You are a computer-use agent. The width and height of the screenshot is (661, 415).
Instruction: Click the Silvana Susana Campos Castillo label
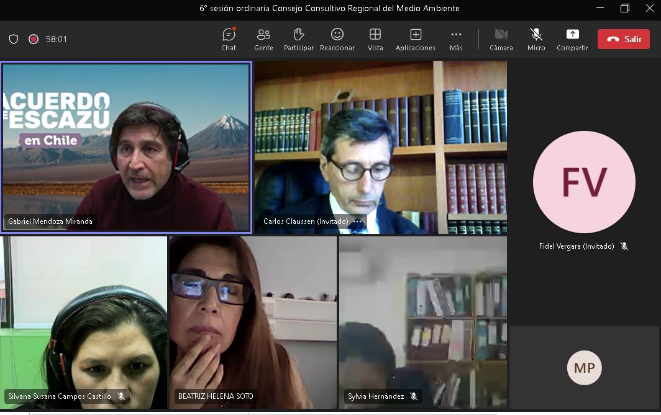[60, 396]
